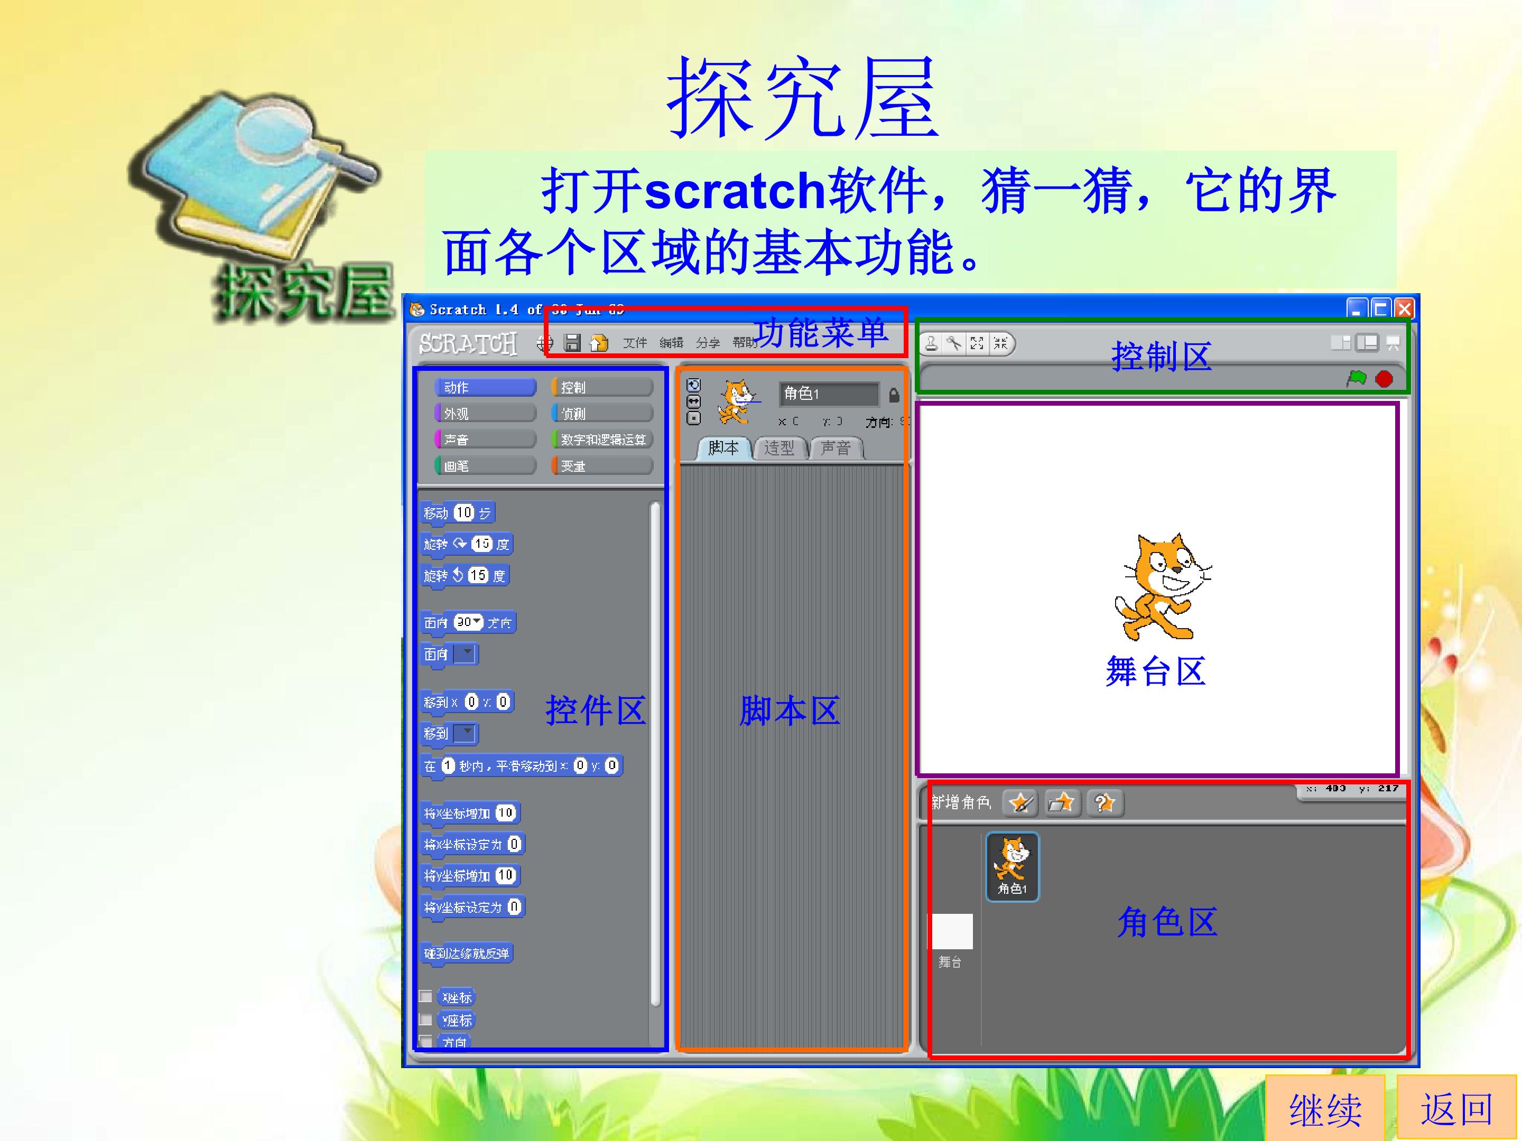Click the 新增角色 label

[961, 802]
